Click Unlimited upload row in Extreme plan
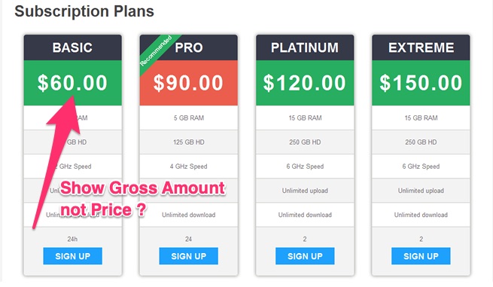 421,191
